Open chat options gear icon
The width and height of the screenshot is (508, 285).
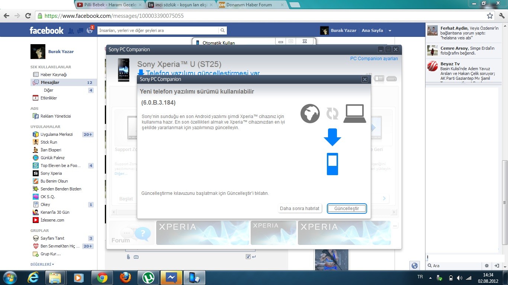pos(487,266)
